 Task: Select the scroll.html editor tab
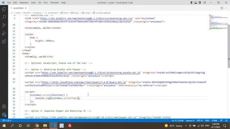[x=18, y=8]
